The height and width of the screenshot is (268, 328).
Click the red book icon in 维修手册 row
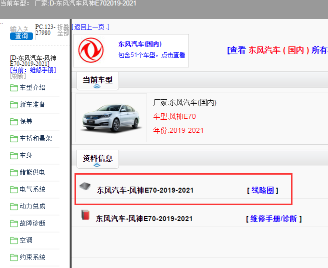[x=85, y=215]
